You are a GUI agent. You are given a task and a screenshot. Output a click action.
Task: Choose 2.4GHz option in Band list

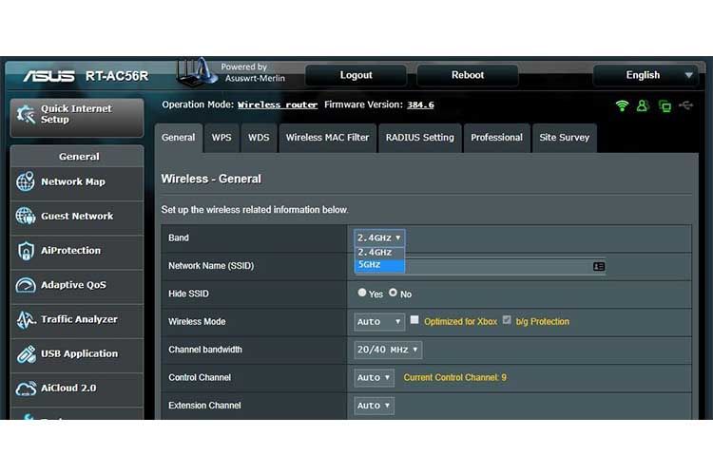point(379,253)
